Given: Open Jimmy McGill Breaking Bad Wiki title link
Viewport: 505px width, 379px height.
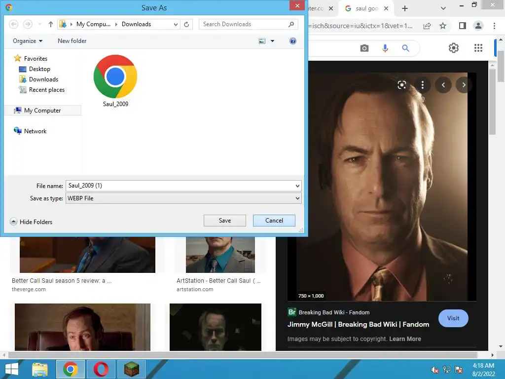Looking at the screenshot, I should pos(358,325).
